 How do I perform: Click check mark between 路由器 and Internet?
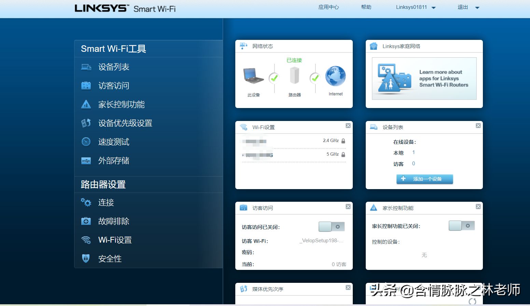315,78
